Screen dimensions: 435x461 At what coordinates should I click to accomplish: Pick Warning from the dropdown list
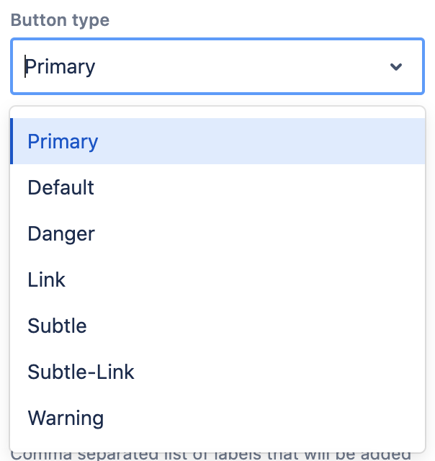pyautogui.click(x=66, y=418)
